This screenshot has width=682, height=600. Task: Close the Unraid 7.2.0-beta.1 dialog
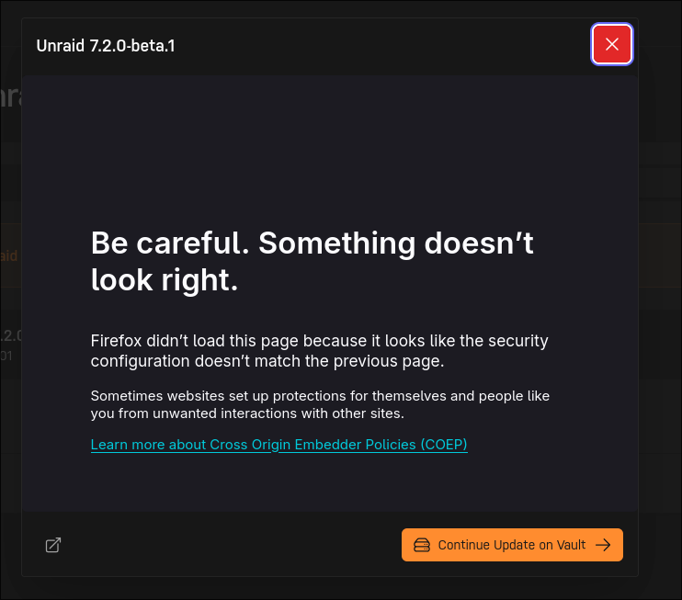tap(611, 44)
